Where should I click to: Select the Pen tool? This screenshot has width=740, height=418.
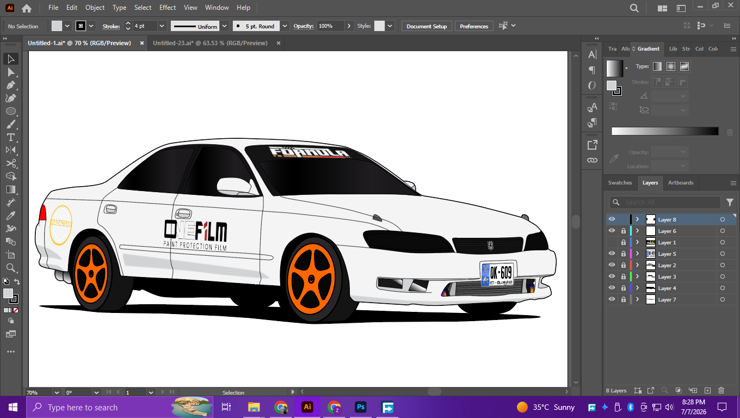[x=10, y=85]
